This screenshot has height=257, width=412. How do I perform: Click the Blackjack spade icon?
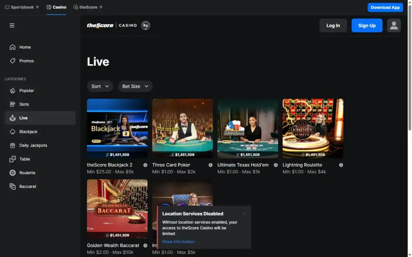tap(12, 132)
